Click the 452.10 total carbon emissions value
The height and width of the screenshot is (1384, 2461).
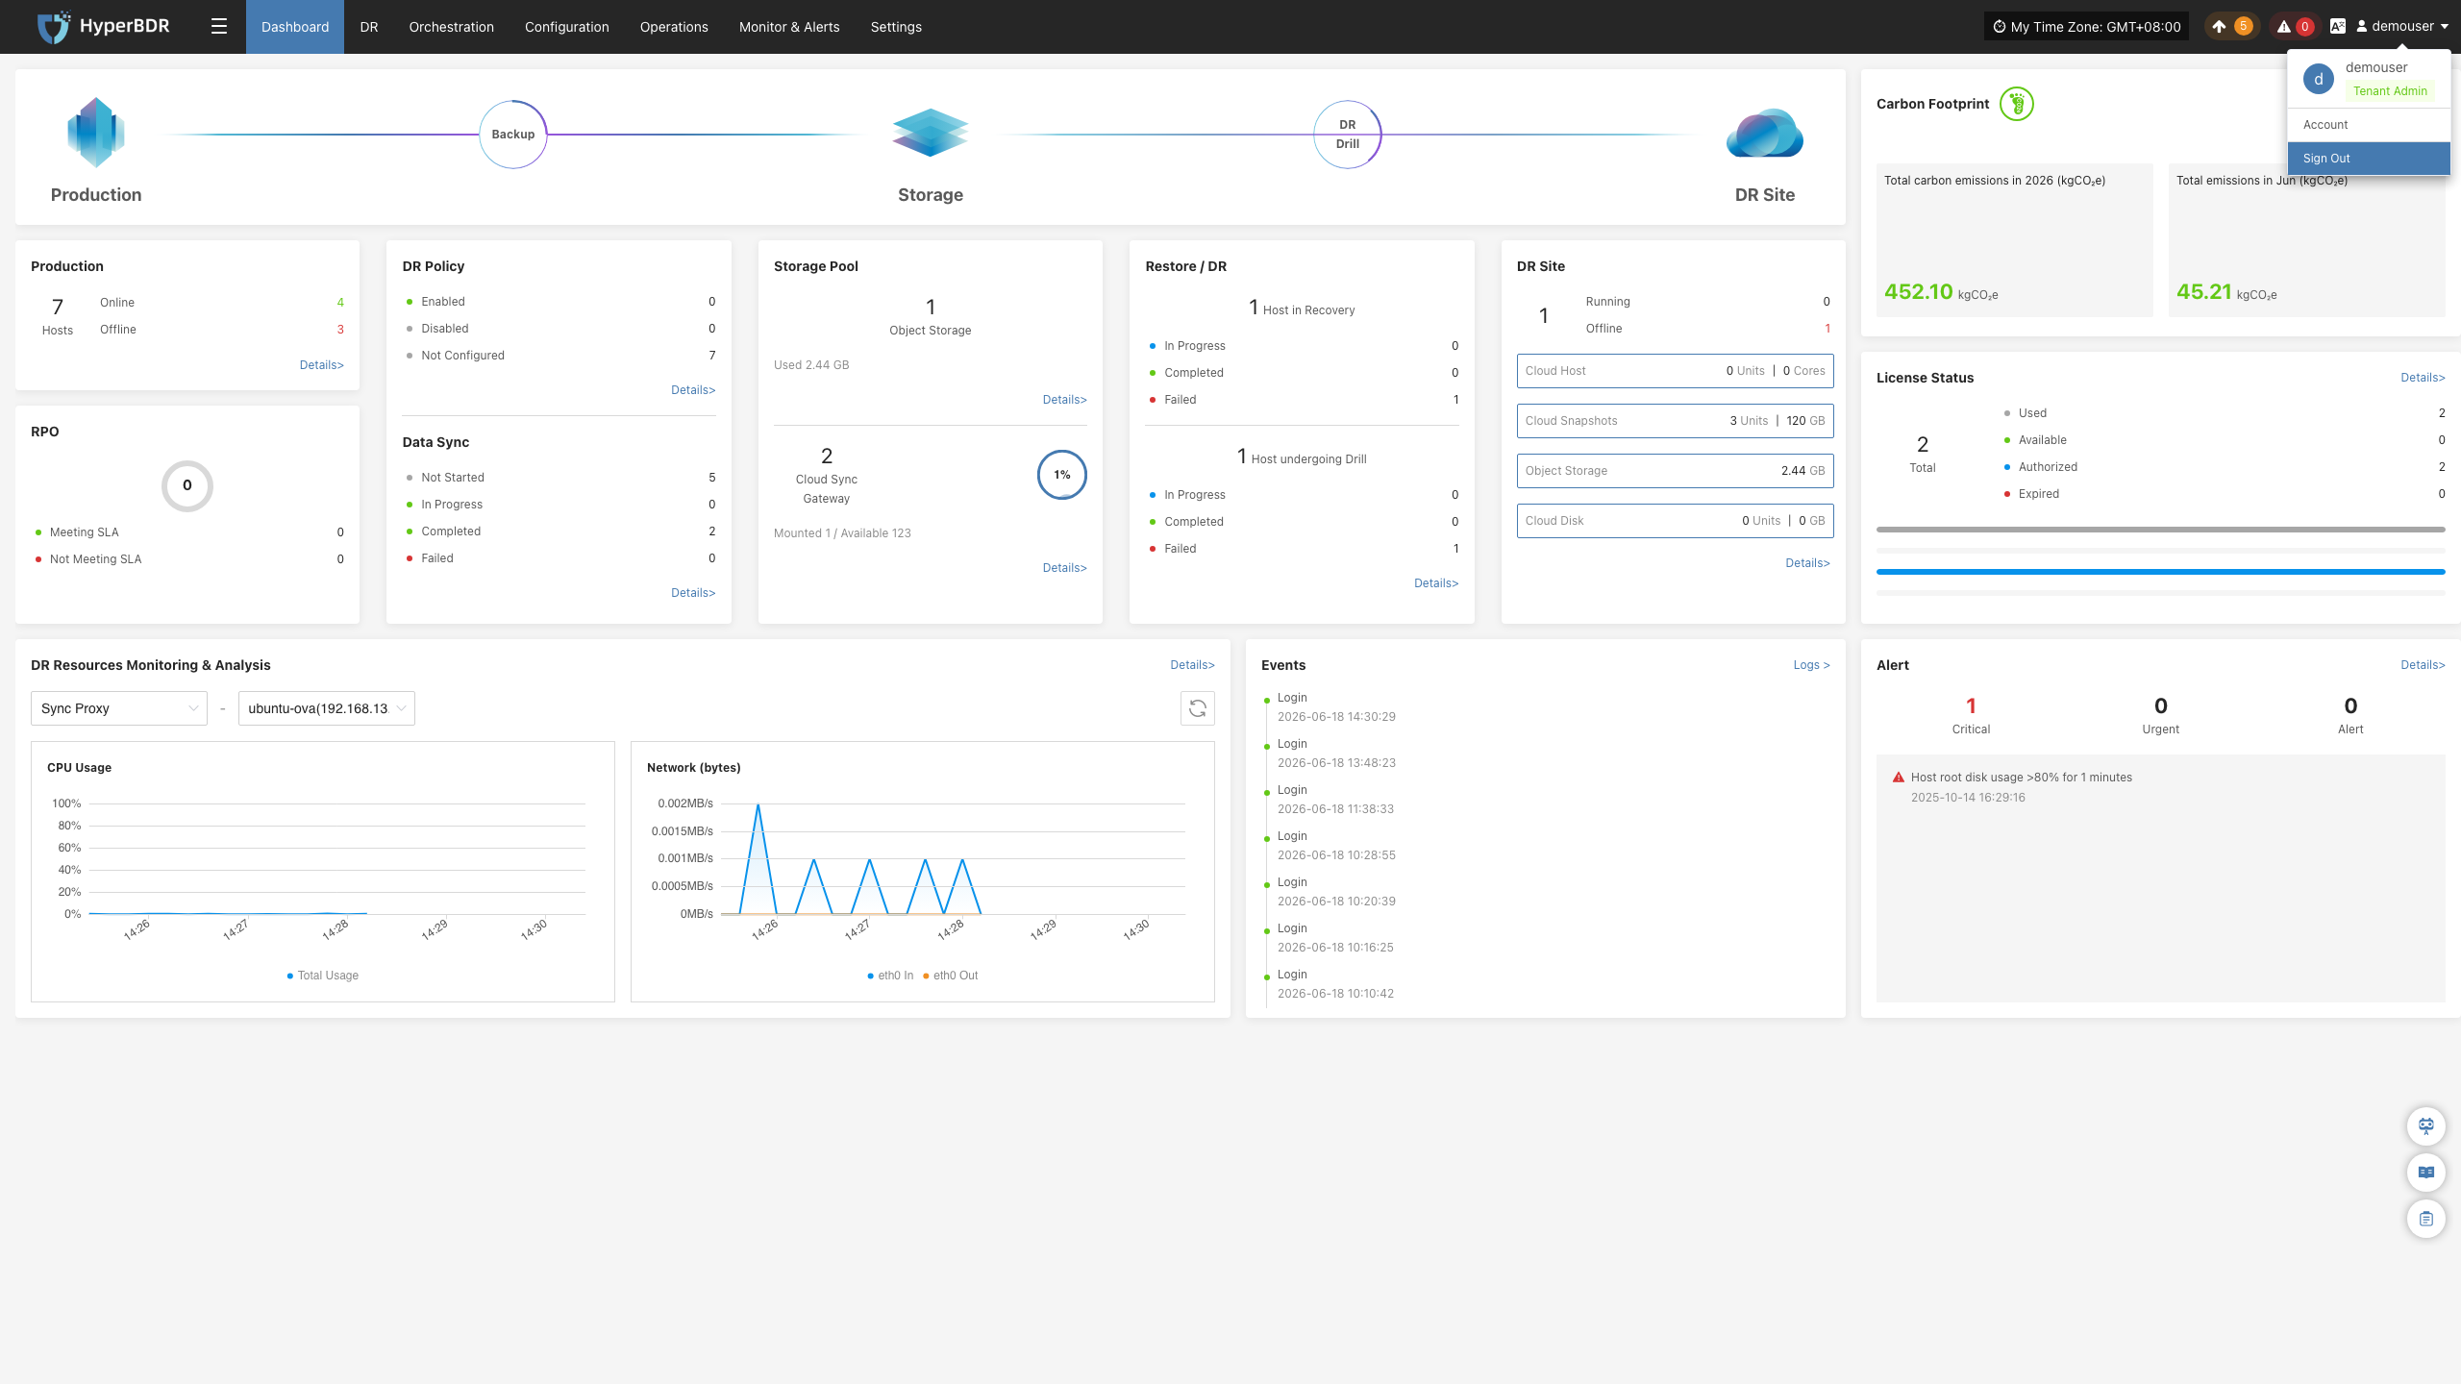[x=1918, y=291]
